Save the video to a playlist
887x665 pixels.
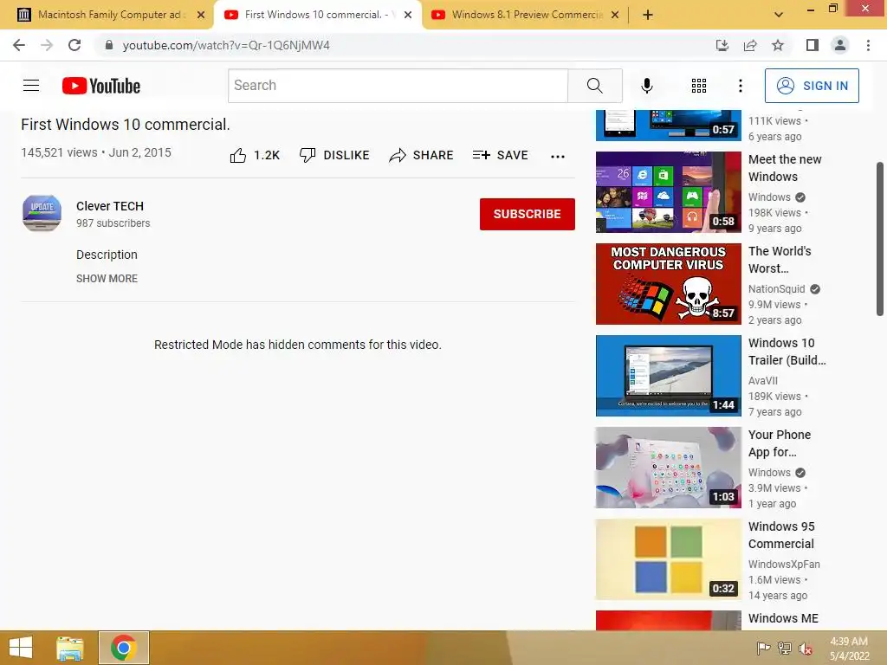click(x=500, y=155)
